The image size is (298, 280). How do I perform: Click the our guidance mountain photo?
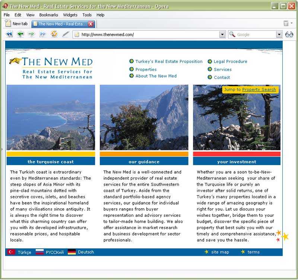(x=144, y=118)
